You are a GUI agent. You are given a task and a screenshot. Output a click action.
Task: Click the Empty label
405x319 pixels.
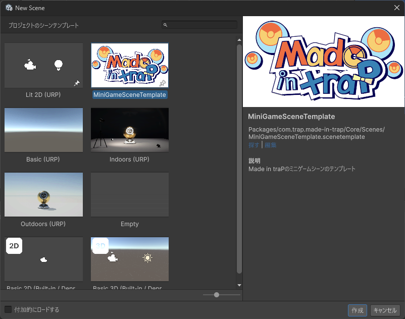(130, 224)
